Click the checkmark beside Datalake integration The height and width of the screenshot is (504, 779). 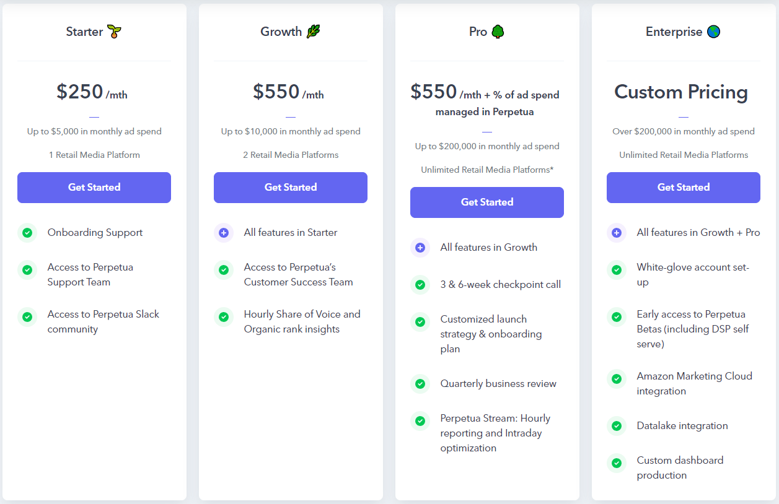[x=617, y=426]
